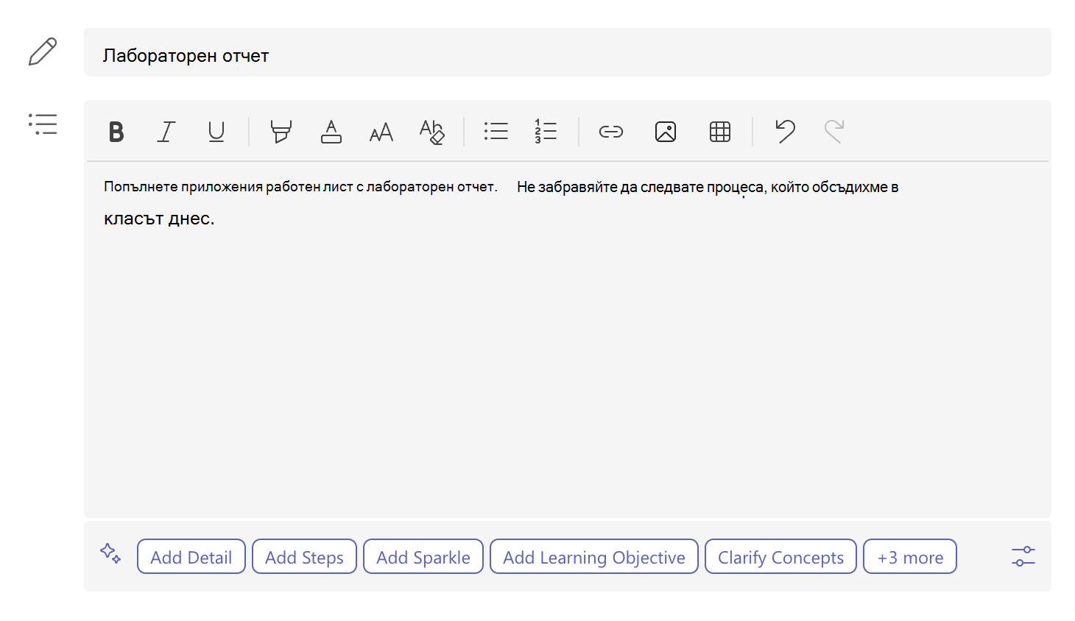Screen dimensions: 1075x621
Task: Click the Add Steps suggestion
Action: [x=304, y=557]
